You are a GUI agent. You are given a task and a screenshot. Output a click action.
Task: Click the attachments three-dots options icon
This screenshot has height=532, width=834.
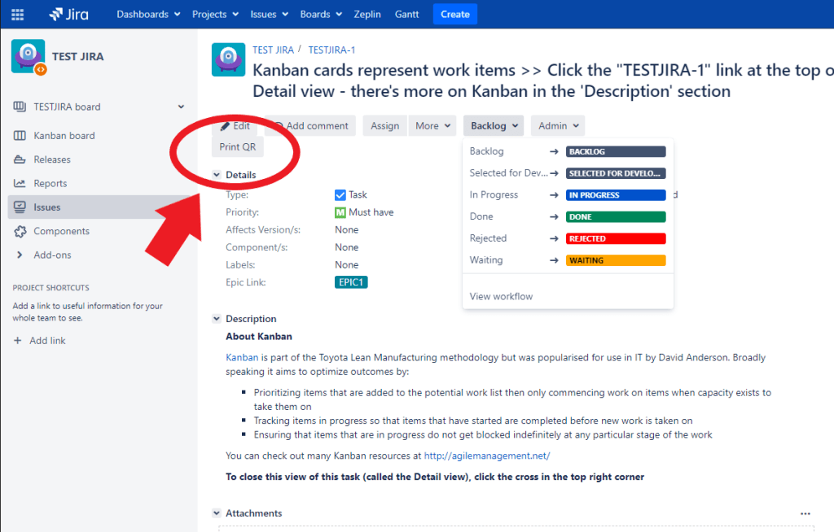(x=805, y=514)
